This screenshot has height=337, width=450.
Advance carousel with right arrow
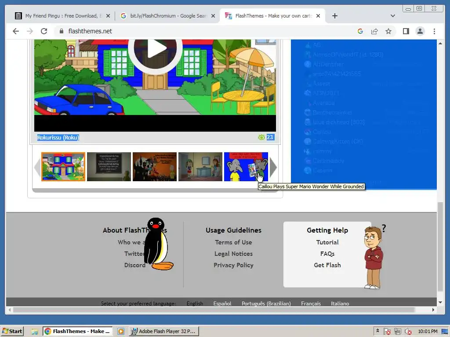(x=273, y=167)
